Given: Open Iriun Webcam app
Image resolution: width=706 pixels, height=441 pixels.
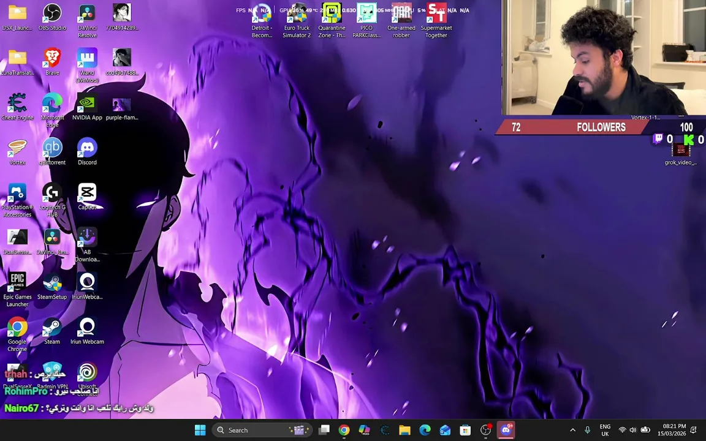Looking at the screenshot, I should pos(87,331).
